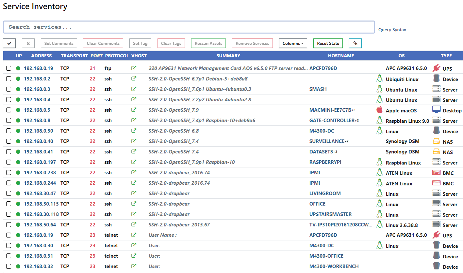
Task: Open the Columns dropdown
Action: tap(293, 43)
